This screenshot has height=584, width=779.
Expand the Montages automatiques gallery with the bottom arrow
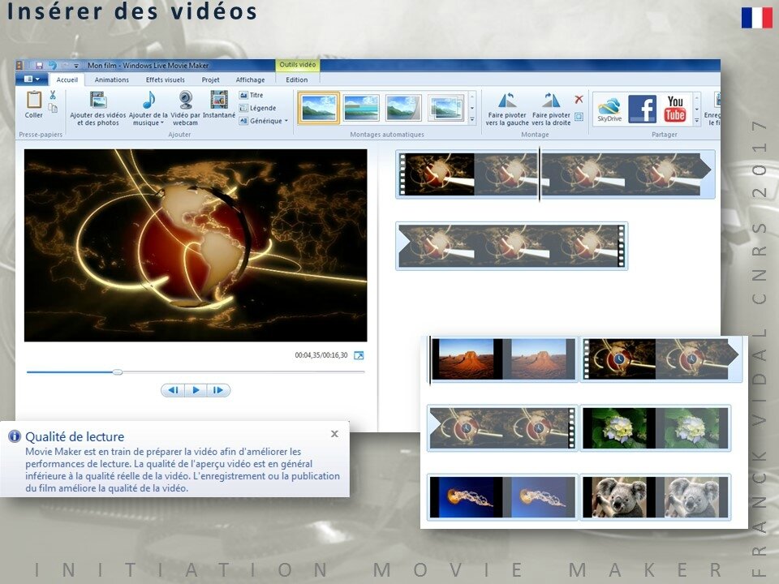click(x=472, y=119)
